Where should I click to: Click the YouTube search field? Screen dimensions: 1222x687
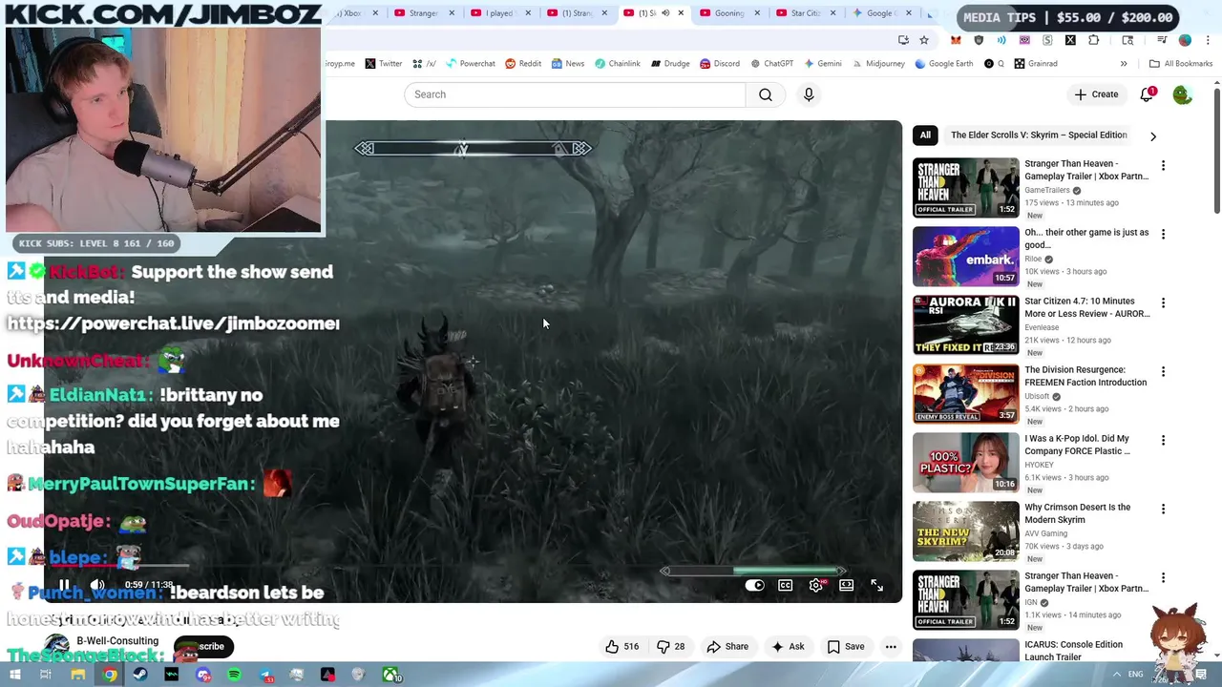(x=575, y=94)
